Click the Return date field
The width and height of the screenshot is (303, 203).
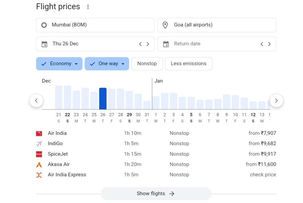click(x=217, y=44)
